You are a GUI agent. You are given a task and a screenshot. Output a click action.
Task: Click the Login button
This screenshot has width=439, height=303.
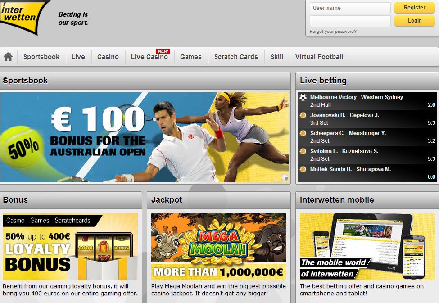coord(415,21)
